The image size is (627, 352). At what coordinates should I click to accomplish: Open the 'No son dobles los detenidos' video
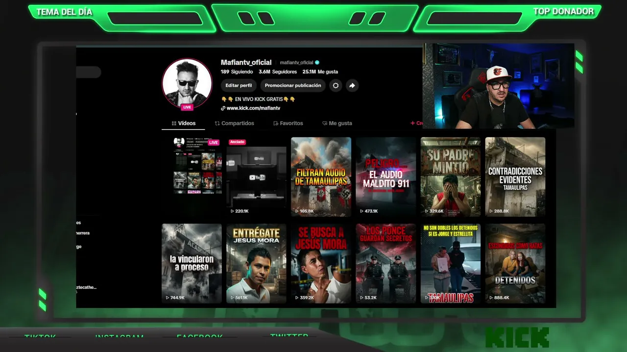coord(450,264)
